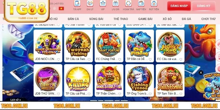Viewport: 220px width, 110px height.
Task: Toggle favorite heart on TP Tam Tiên game
Action: click(x=181, y=94)
